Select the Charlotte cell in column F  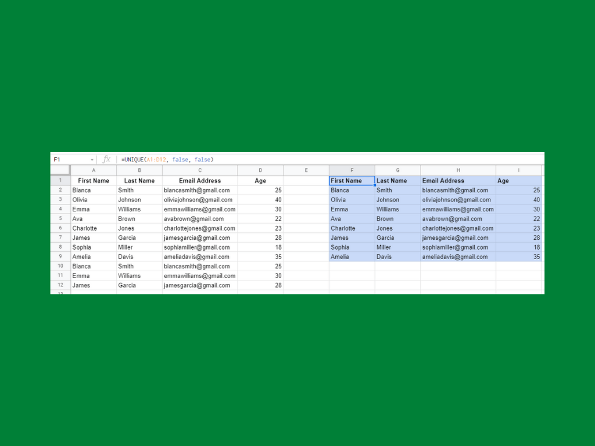click(x=352, y=228)
